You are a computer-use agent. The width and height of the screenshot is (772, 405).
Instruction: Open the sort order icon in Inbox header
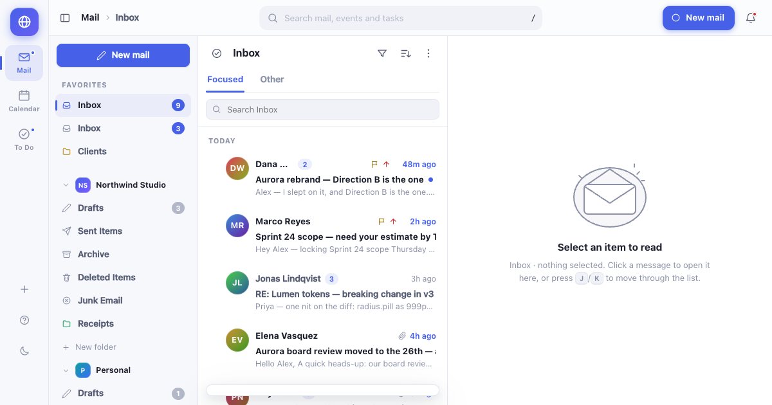click(x=405, y=53)
